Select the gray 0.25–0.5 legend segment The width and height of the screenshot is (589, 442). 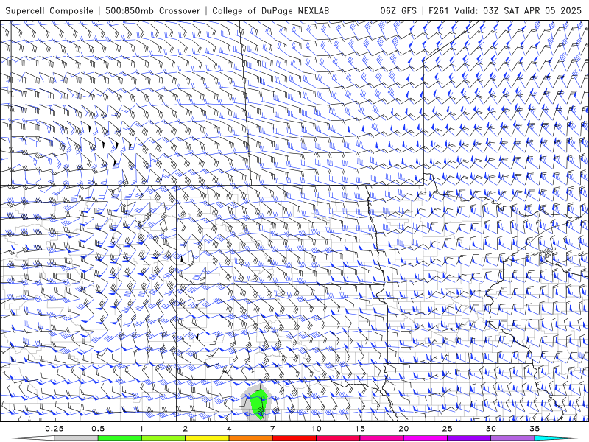(77, 438)
